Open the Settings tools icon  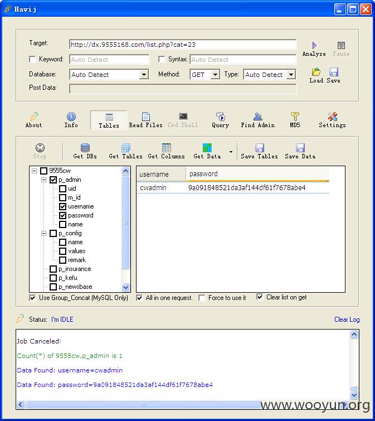(x=332, y=116)
